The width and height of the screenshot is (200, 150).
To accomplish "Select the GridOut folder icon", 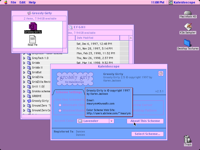I will 29,72.
